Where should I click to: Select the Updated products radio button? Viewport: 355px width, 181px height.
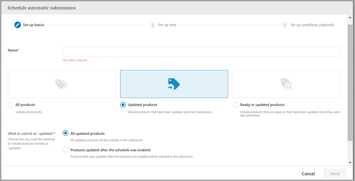point(123,105)
